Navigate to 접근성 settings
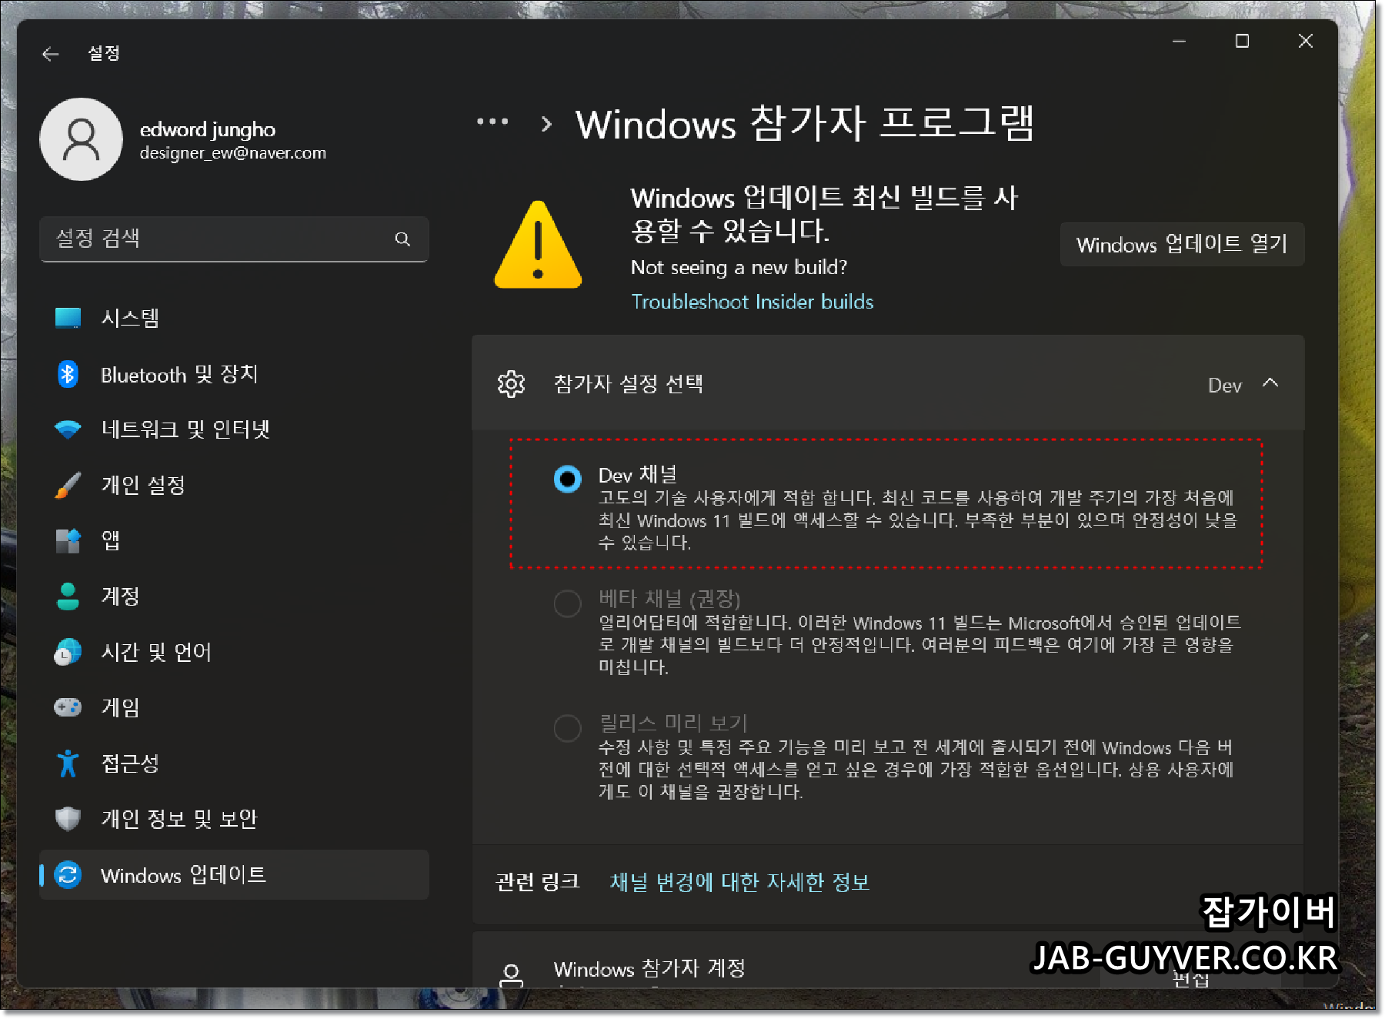Viewport: 1385px width, 1019px height. 234,763
